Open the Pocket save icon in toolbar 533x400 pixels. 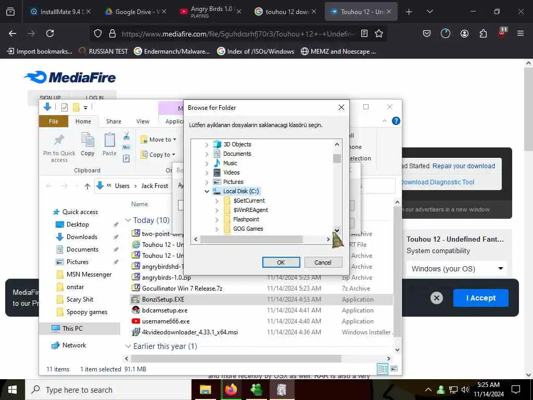point(427,33)
